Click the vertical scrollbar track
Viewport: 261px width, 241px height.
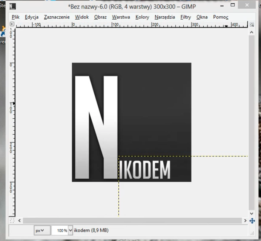[x=252, y=120]
